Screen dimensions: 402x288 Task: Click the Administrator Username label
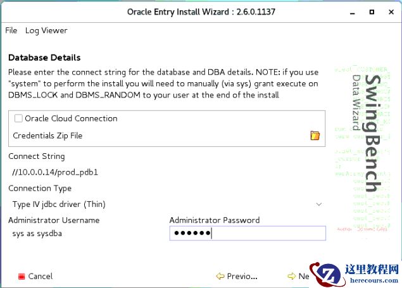pyautogui.click(x=54, y=220)
